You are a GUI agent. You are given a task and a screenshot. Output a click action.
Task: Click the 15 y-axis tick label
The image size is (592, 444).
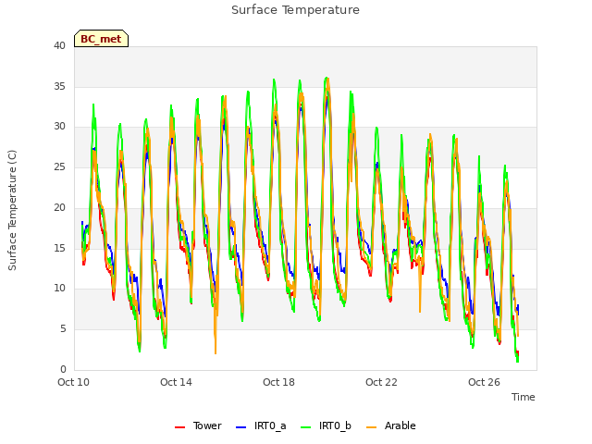59,248
